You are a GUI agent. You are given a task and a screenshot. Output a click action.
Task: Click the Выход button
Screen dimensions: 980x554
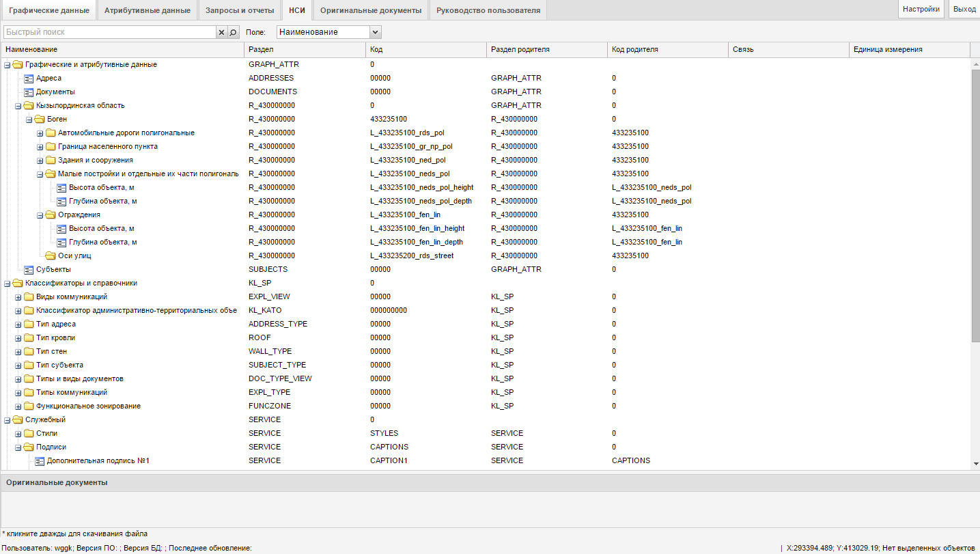964,10
